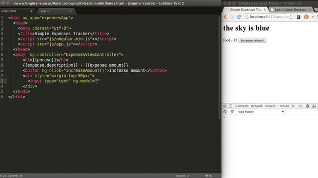Click '{{phrase}}' in the h1 line
The width and height of the screenshot is (318, 178).
pos(44,60)
